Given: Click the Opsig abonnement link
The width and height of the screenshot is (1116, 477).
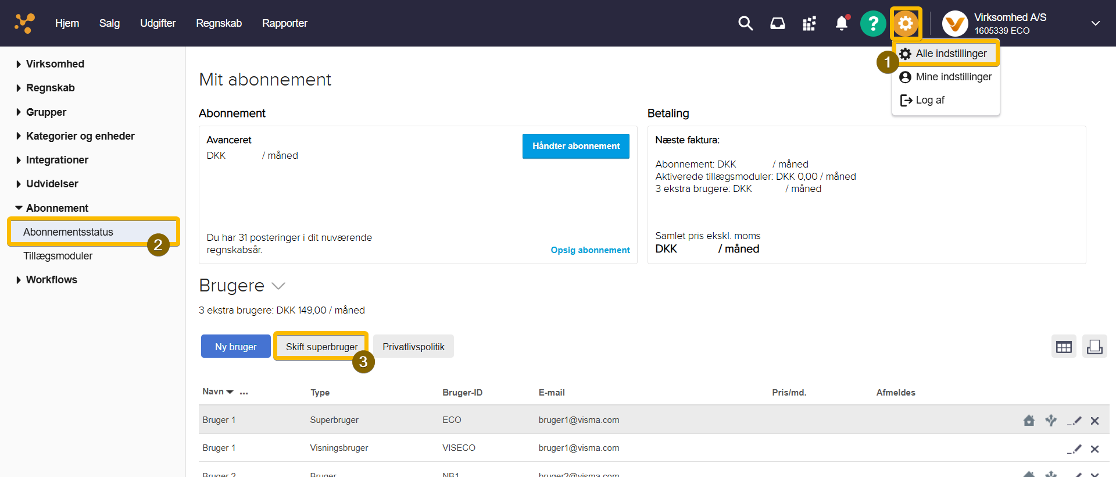Looking at the screenshot, I should (590, 250).
